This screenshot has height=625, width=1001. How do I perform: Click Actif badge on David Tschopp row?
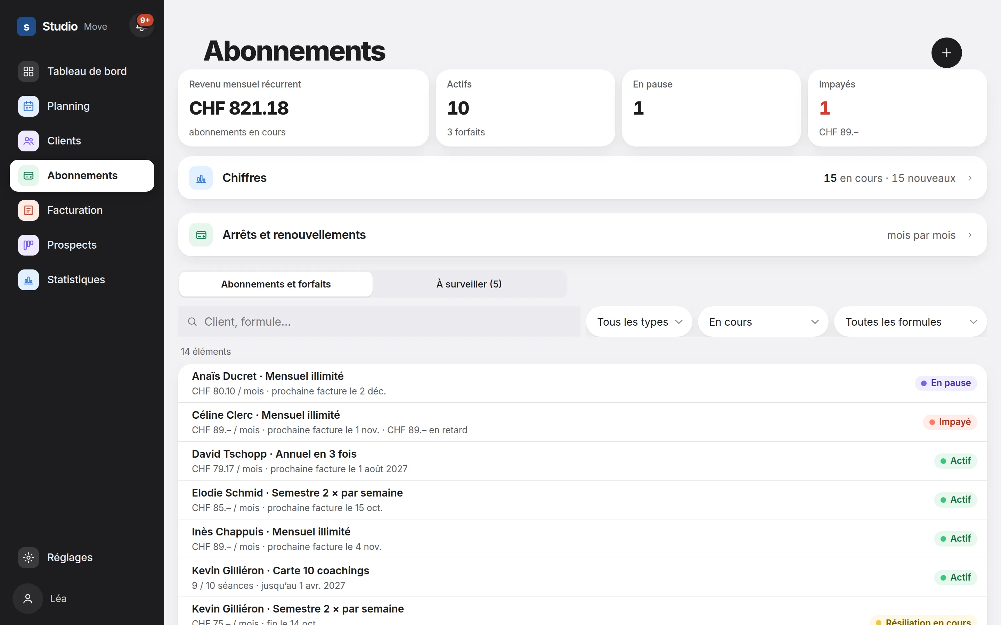(955, 461)
